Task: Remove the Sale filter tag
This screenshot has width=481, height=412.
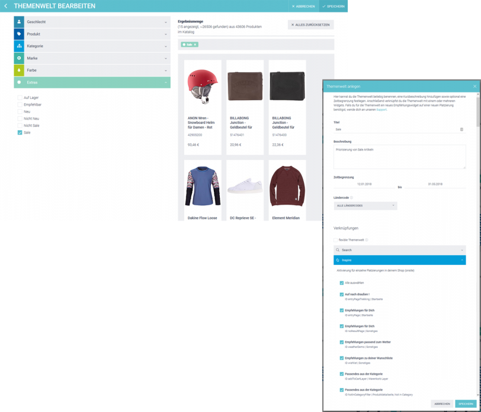Action: [x=195, y=44]
